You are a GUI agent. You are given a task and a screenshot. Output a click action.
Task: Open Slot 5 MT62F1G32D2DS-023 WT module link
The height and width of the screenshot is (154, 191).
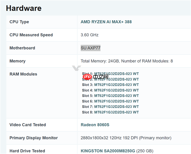(x=117, y=96)
